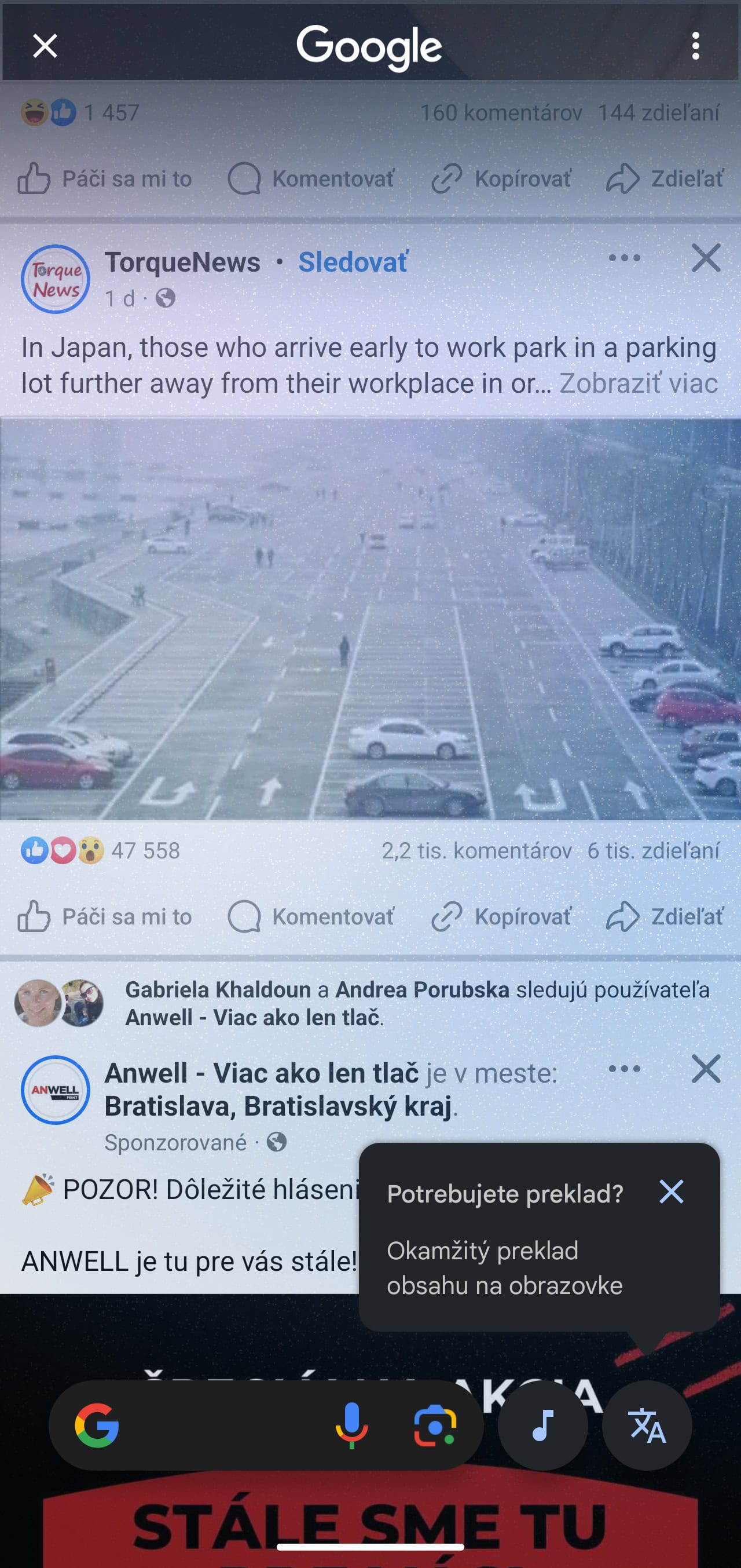Open Anwell sponsored post options menu
Viewport: 741px width, 1568px height.
pyautogui.click(x=624, y=1069)
